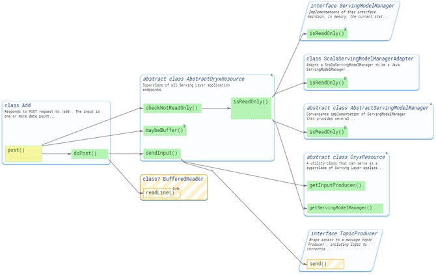Image resolution: width=436 pixels, height=275 pixels.
Task: Select the getServingModelManager() method node
Action: point(345,208)
